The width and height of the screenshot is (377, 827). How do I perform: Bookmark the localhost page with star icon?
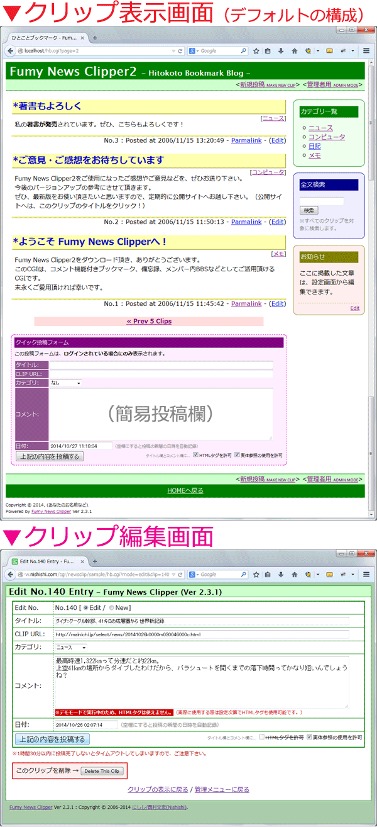(256, 50)
